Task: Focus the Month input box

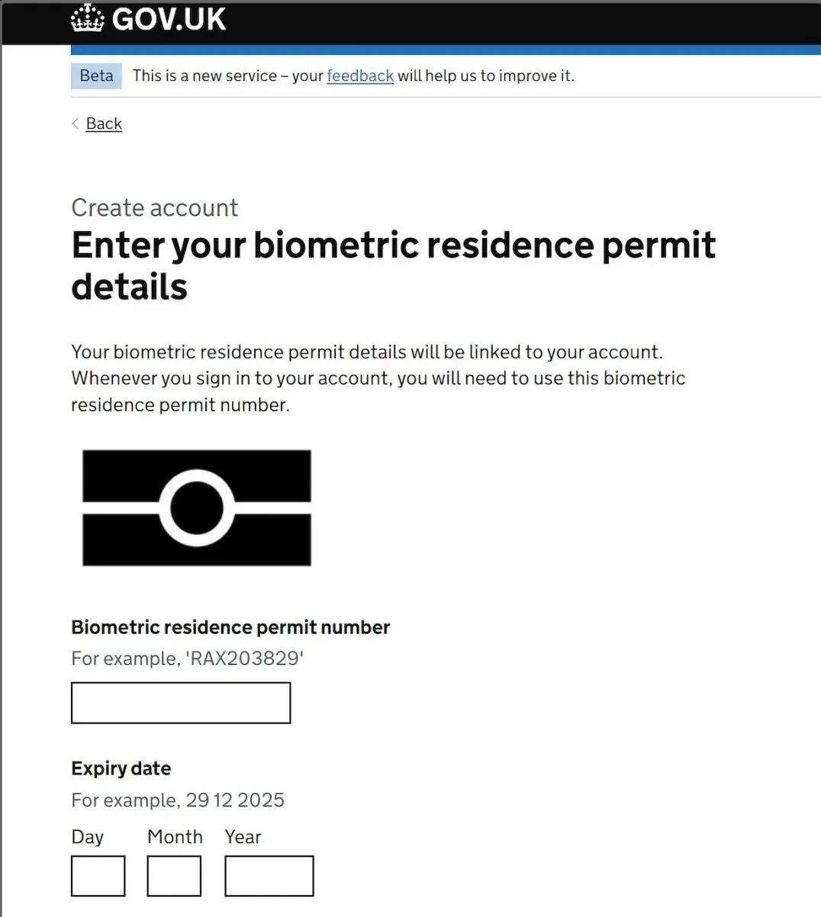Action: (x=174, y=876)
